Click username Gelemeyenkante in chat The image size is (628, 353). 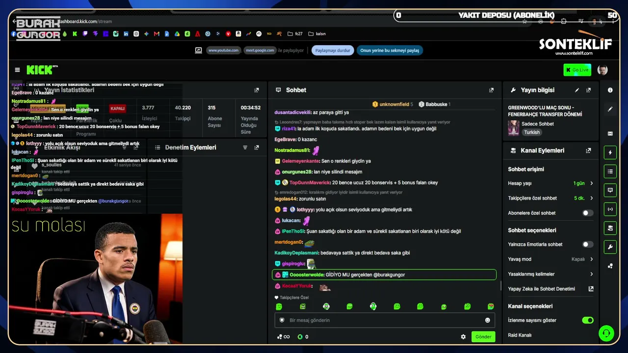(x=300, y=161)
